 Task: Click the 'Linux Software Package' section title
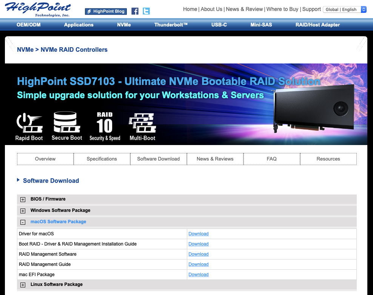[57, 284]
